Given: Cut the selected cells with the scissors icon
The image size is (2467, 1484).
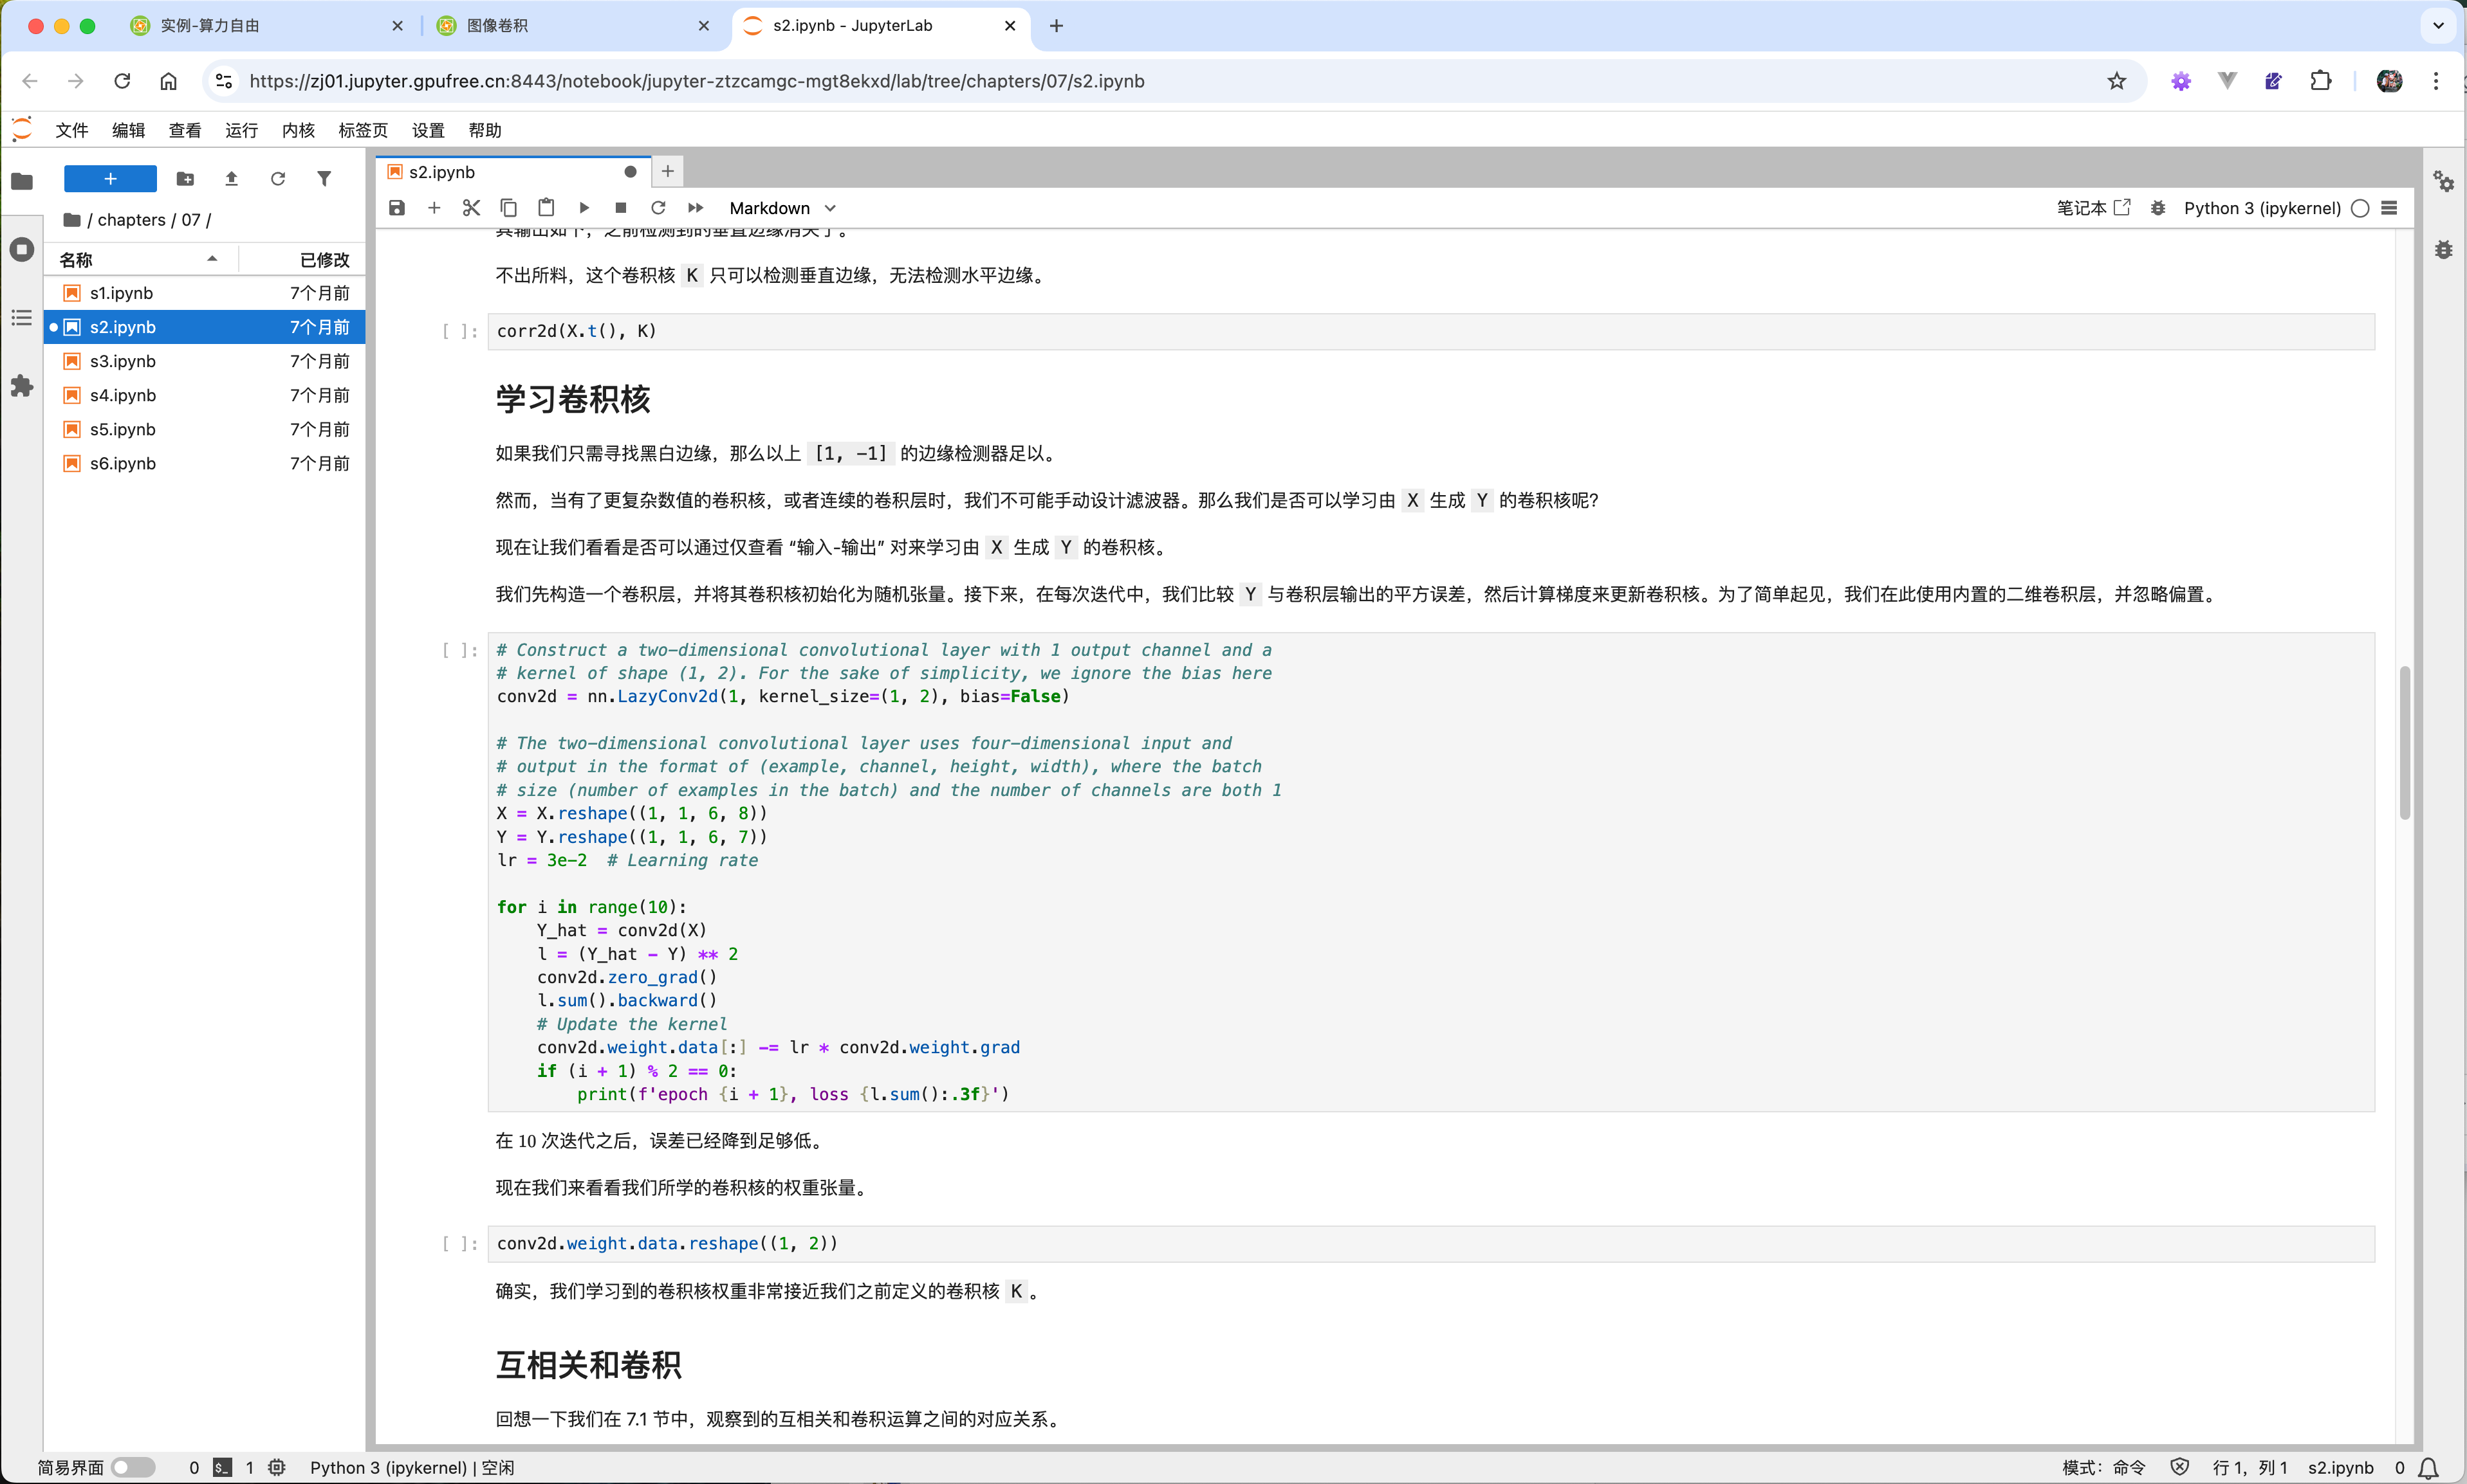Looking at the screenshot, I should (x=471, y=208).
